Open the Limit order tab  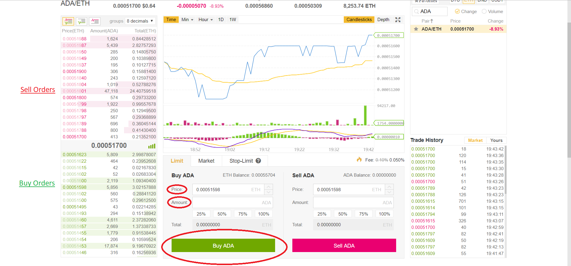pyautogui.click(x=177, y=161)
